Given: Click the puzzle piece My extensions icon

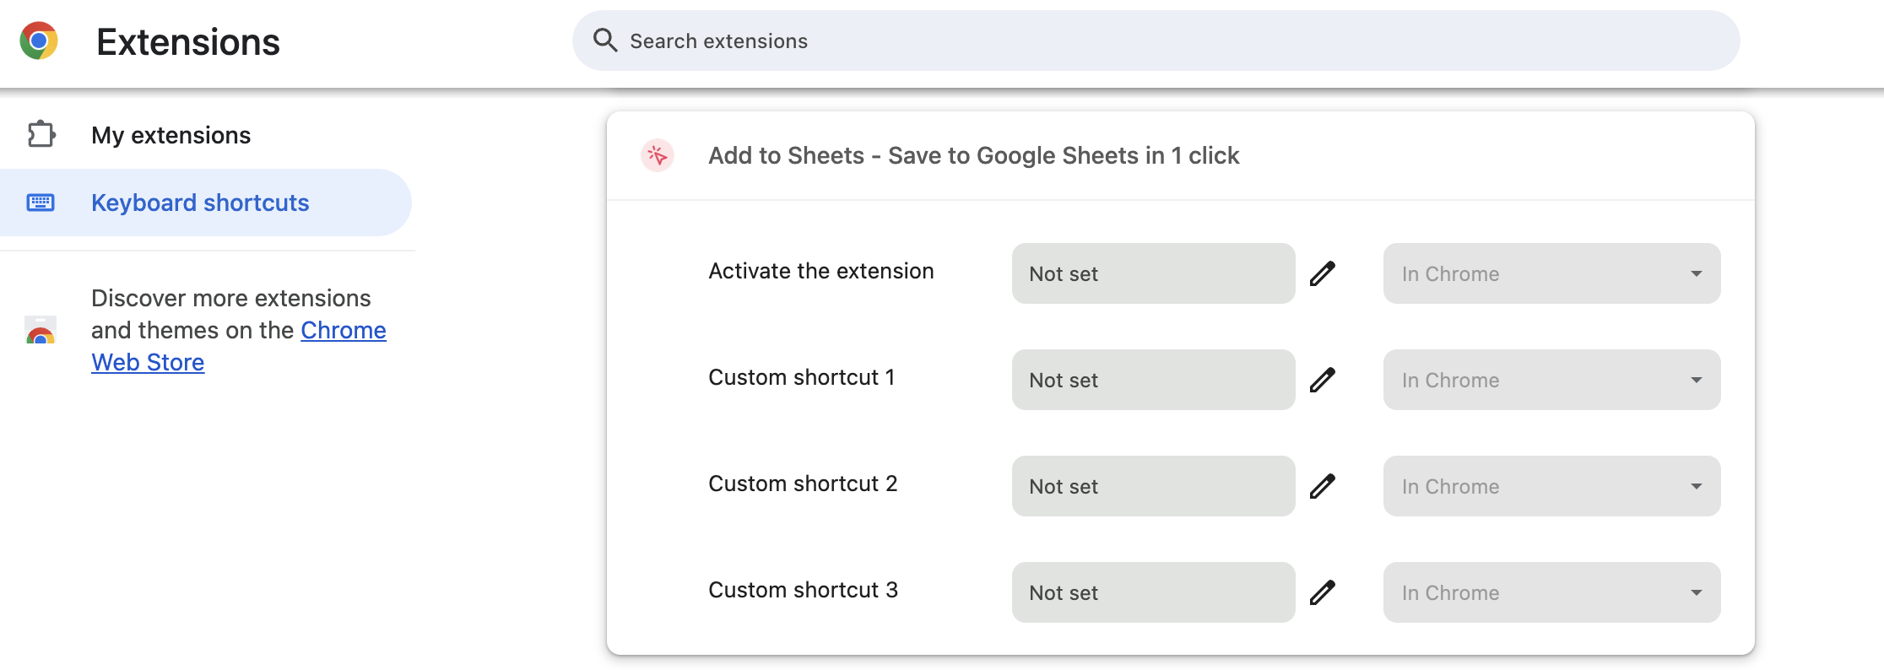Looking at the screenshot, I should (x=41, y=134).
